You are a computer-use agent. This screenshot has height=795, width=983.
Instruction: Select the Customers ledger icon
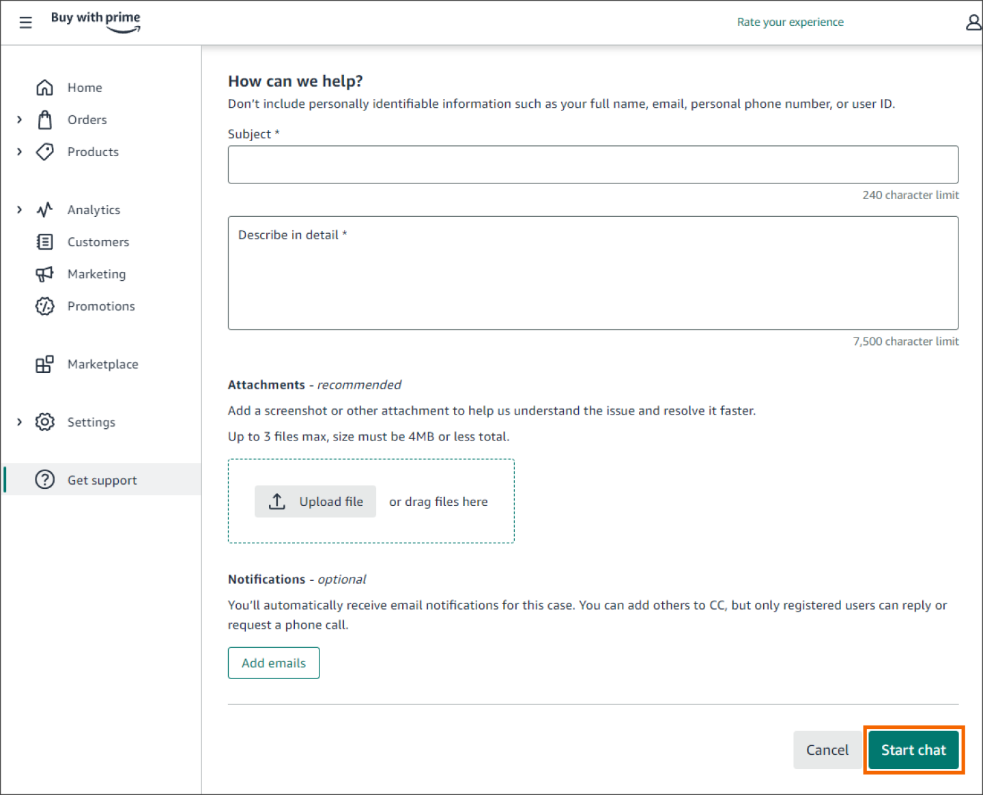(44, 241)
